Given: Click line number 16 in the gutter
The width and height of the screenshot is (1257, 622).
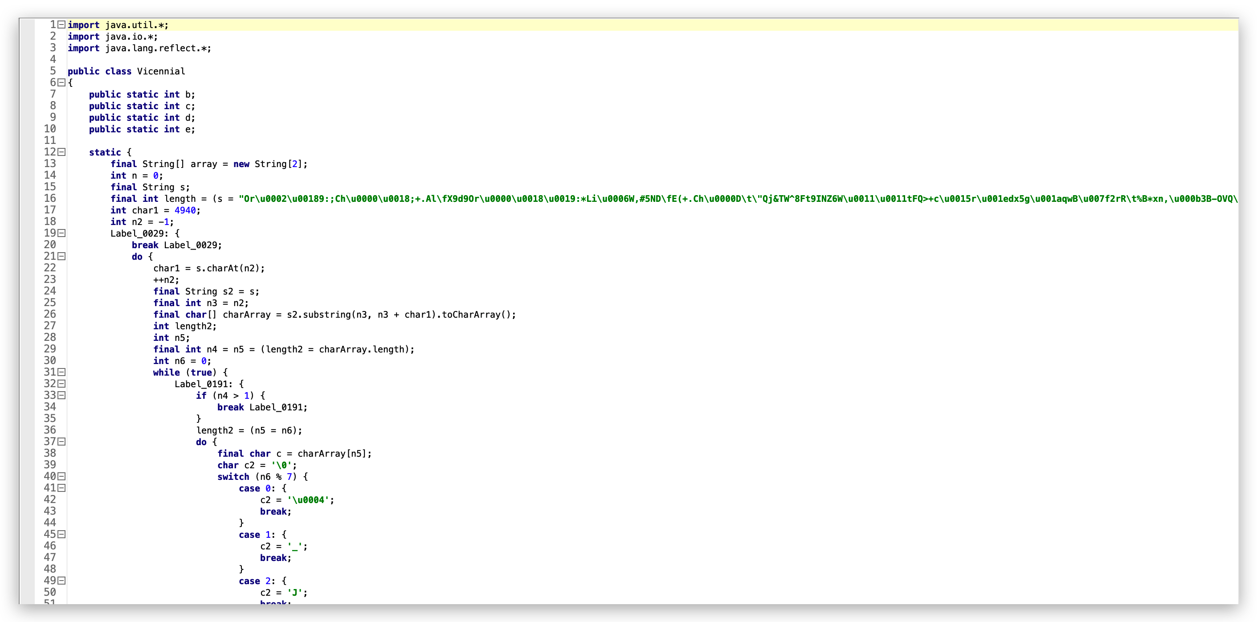Looking at the screenshot, I should click(x=50, y=198).
